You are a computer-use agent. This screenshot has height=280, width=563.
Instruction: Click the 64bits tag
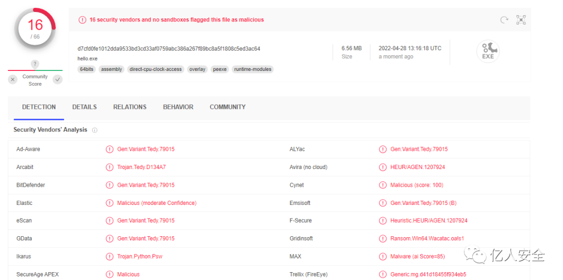click(87, 69)
